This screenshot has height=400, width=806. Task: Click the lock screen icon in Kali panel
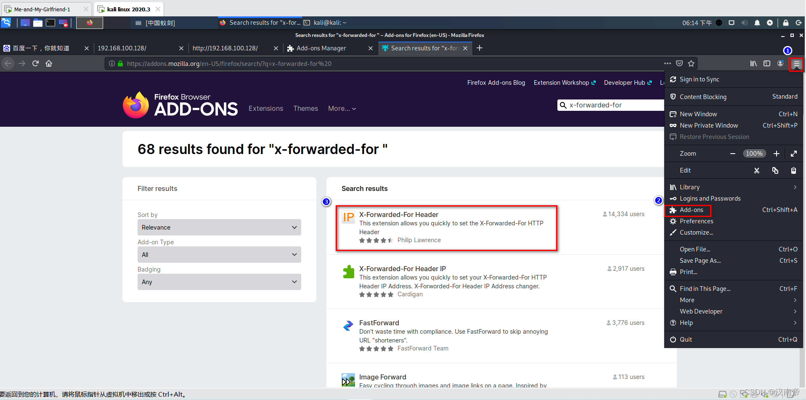click(786, 23)
